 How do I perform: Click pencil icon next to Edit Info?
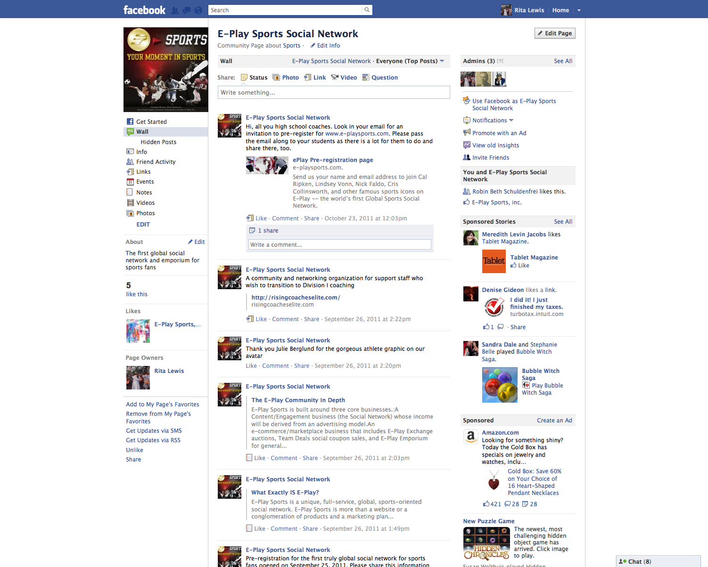(313, 46)
